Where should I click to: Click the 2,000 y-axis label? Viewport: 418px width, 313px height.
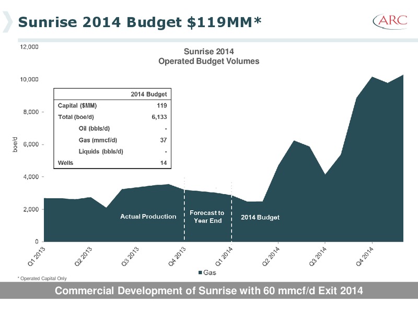tap(31, 209)
